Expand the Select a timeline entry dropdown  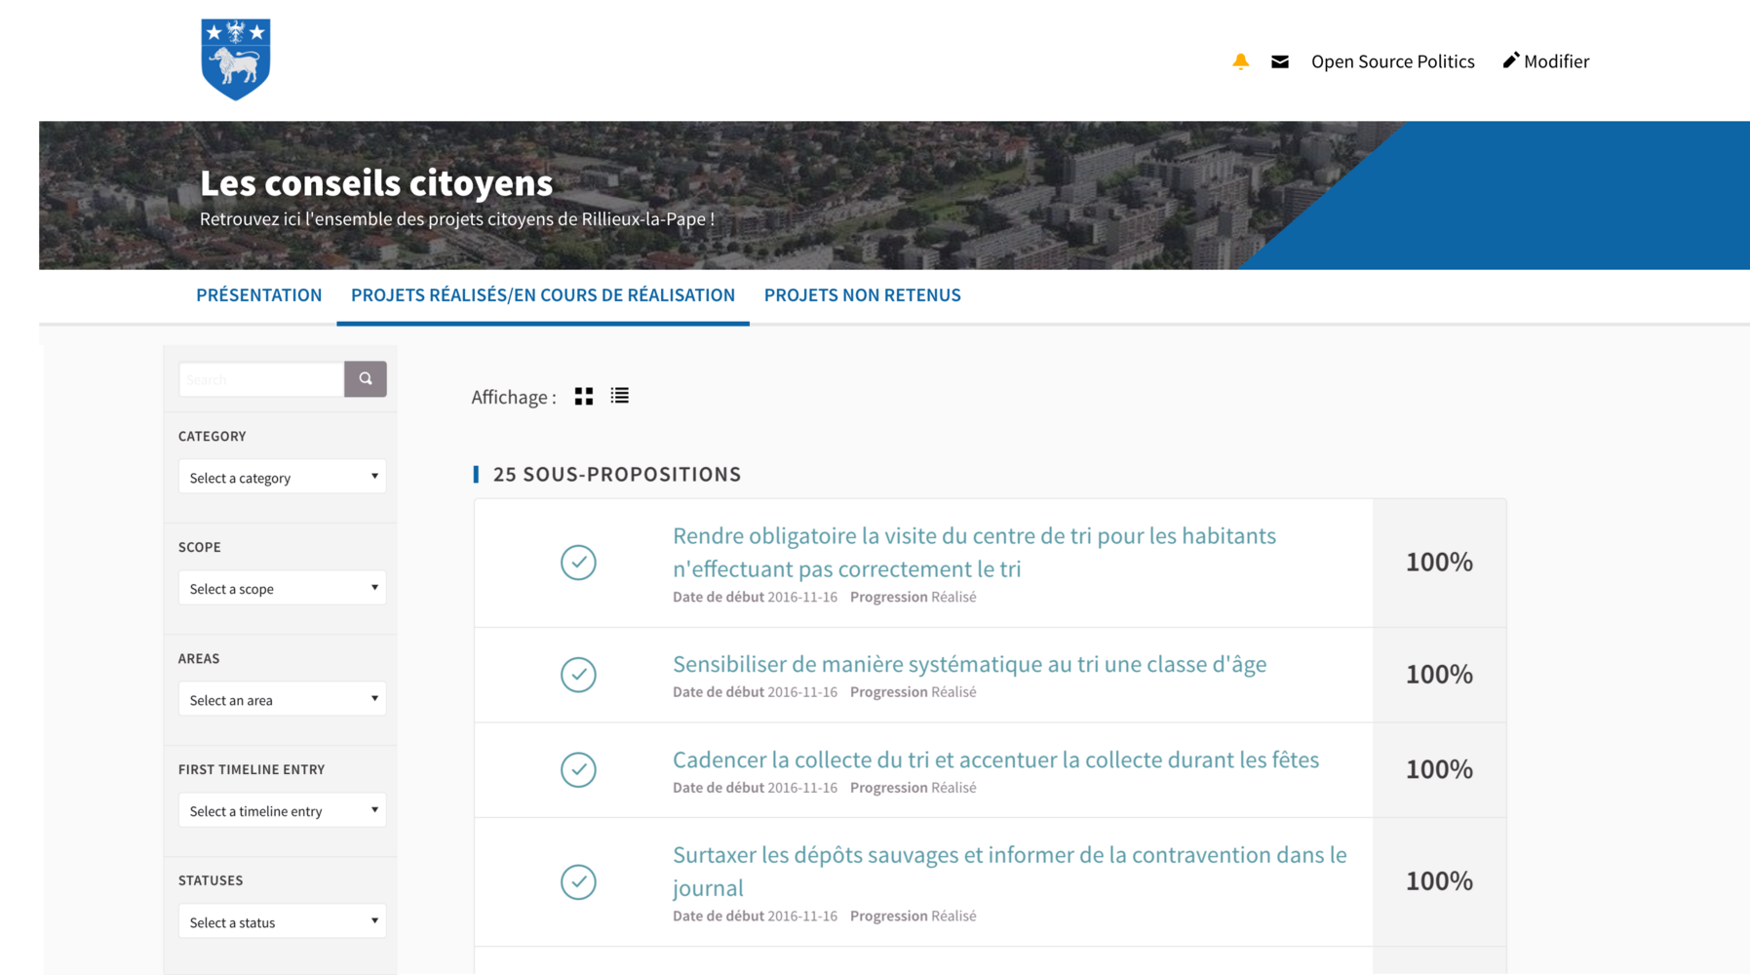coord(282,811)
